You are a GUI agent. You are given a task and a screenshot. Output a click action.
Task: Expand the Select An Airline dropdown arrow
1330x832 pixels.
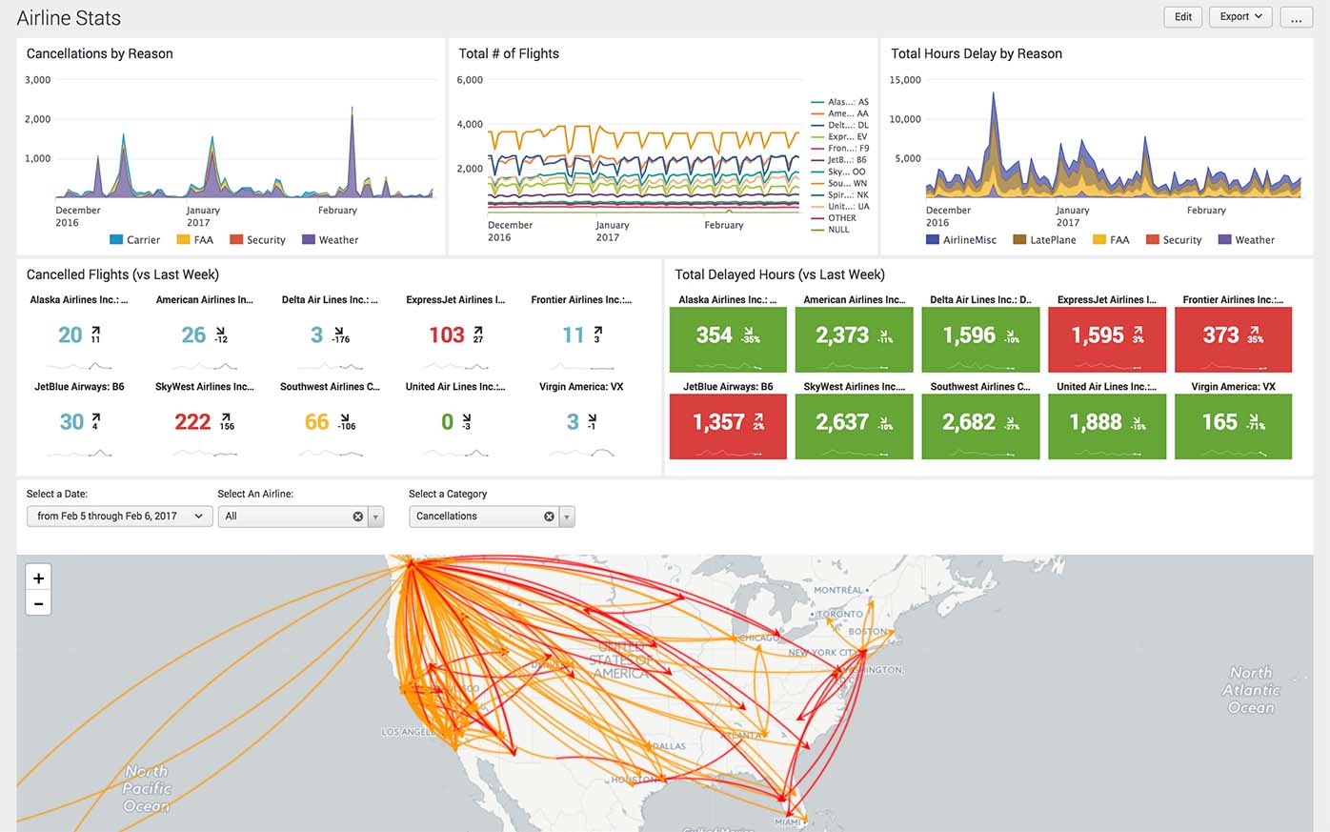click(x=376, y=517)
